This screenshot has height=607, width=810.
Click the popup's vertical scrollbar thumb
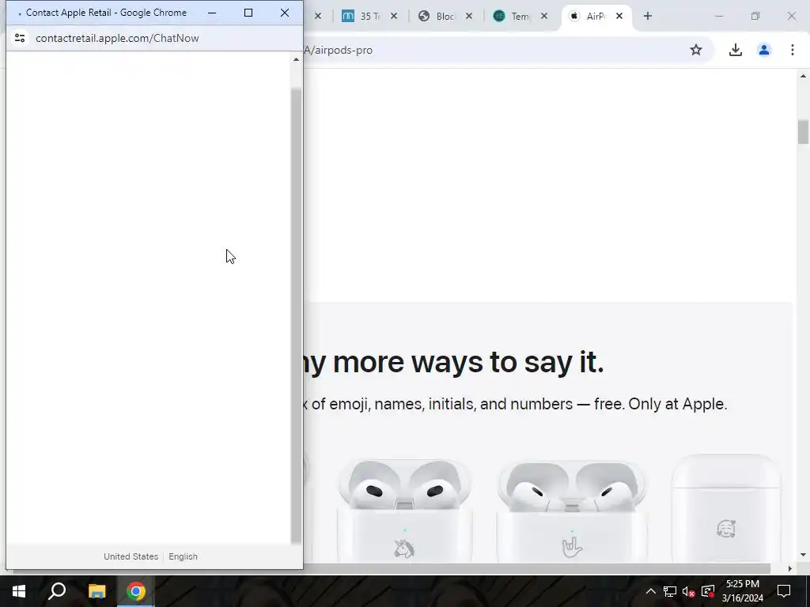[296, 316]
